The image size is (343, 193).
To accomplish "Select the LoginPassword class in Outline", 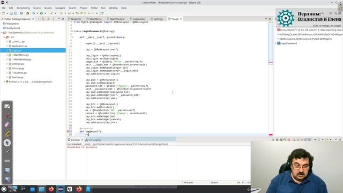I will pos(288,43).
